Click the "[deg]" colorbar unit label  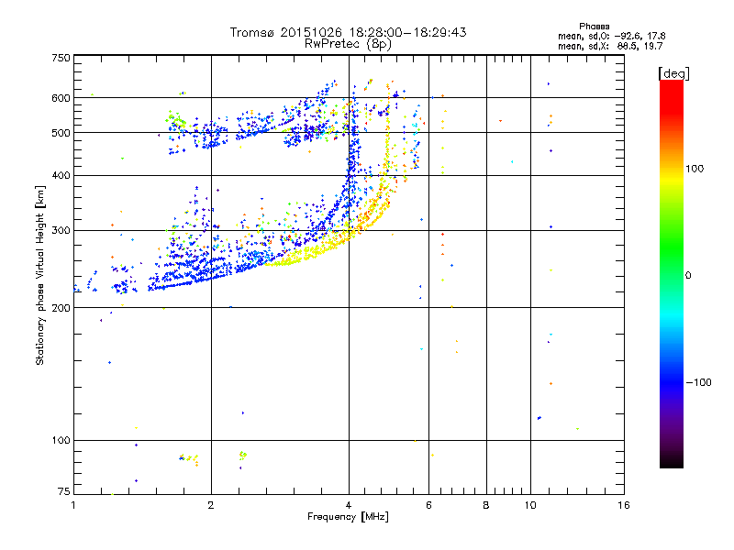673,73
